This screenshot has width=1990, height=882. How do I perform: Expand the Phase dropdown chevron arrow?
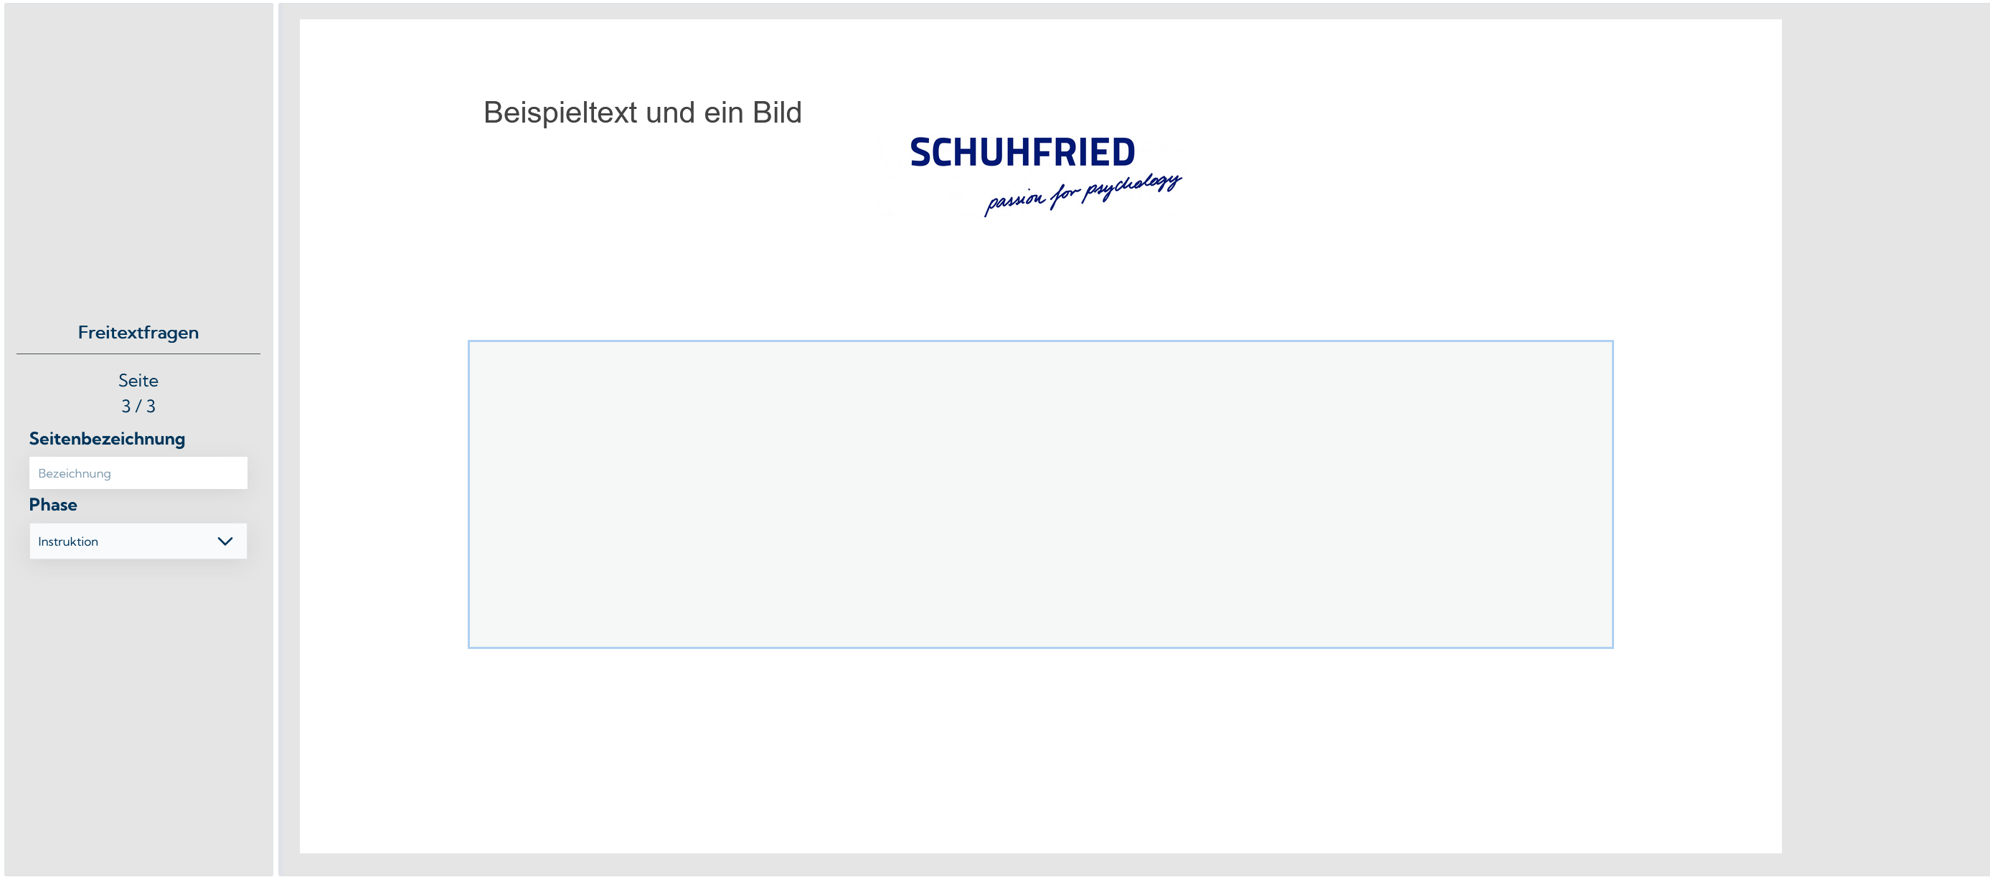225,541
